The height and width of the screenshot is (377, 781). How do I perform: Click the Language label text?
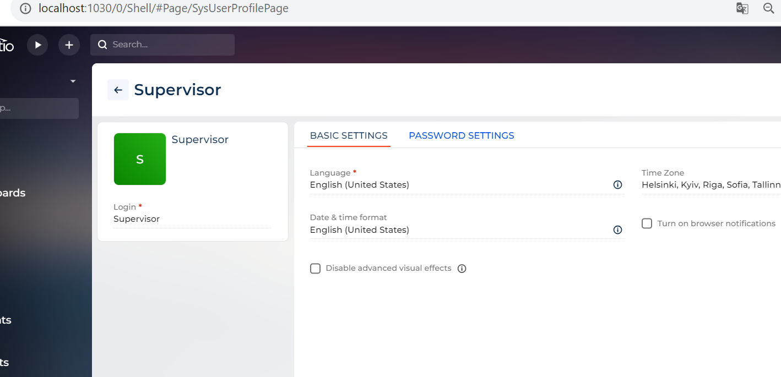[330, 173]
